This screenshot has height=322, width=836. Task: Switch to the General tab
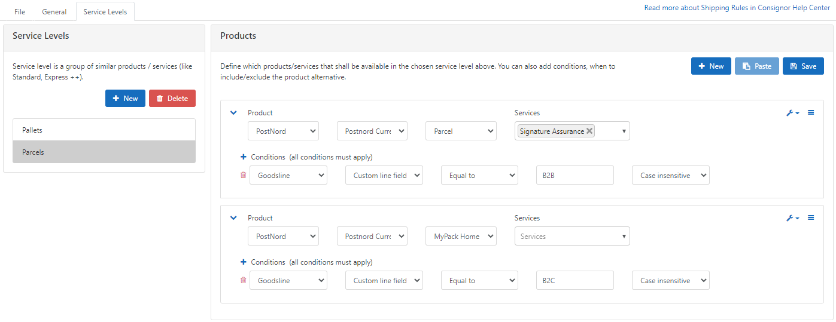coord(54,12)
